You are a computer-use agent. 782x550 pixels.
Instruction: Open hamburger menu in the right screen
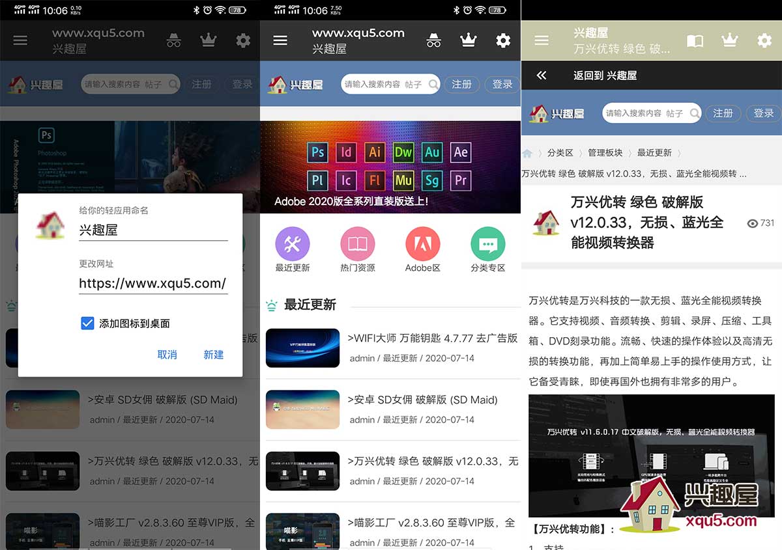click(x=542, y=40)
